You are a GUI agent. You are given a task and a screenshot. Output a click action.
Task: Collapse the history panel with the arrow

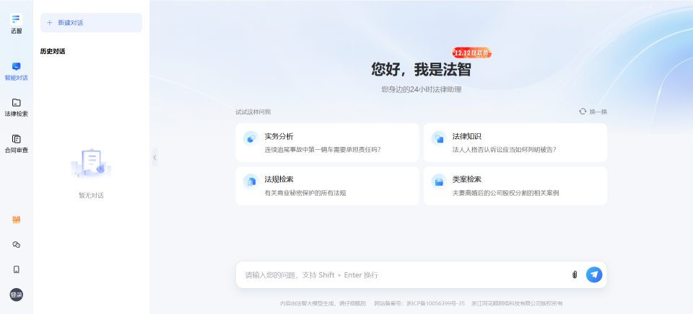[154, 157]
